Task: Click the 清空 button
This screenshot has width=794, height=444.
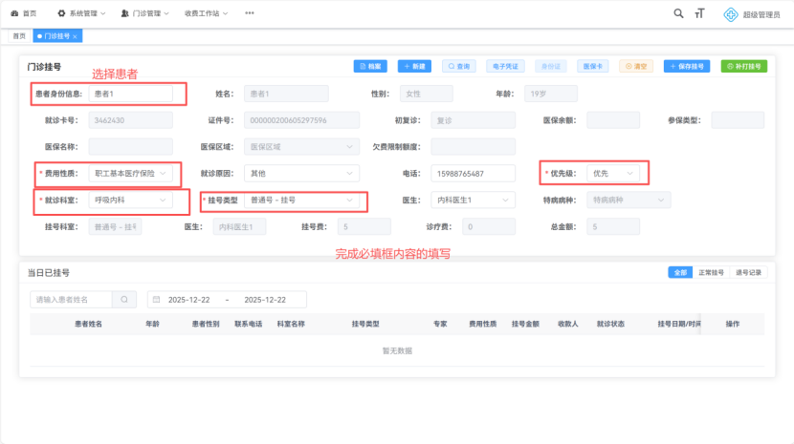Action: click(x=636, y=66)
